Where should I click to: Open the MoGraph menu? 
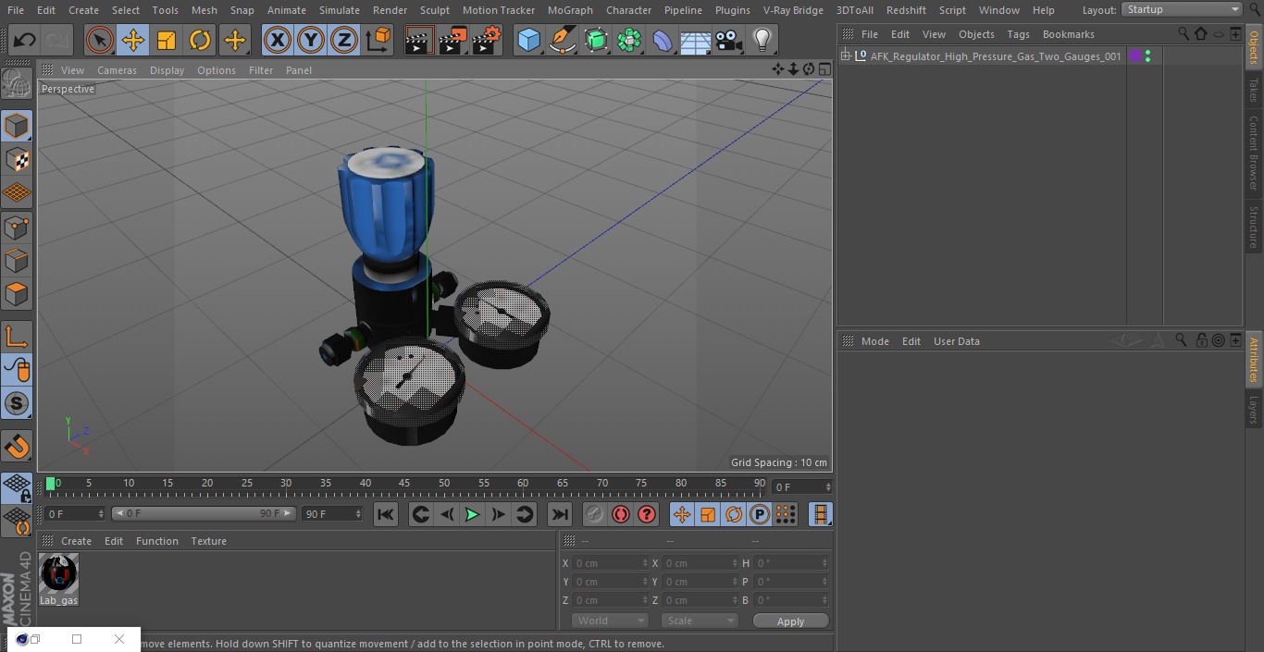tap(570, 10)
